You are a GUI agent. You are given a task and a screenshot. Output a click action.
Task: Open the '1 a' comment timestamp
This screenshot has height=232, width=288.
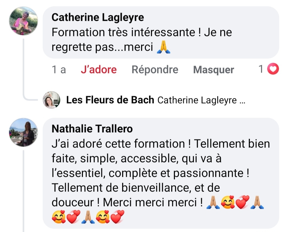point(59,70)
